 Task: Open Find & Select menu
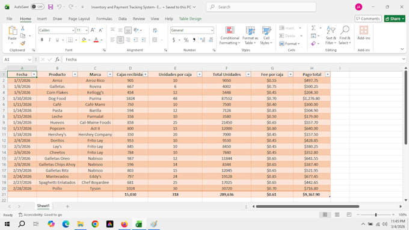coord(345,36)
